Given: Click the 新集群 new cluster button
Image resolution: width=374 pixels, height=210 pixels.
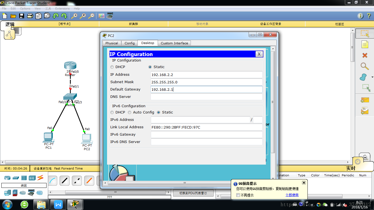Looking at the screenshot, I should [133, 24].
